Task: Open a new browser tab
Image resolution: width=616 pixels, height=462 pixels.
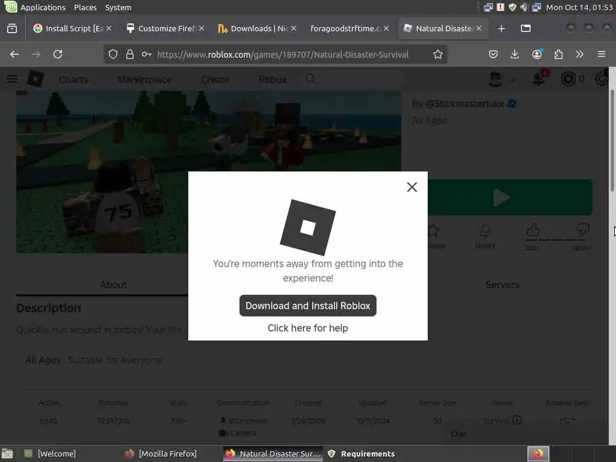Action: coord(501,29)
